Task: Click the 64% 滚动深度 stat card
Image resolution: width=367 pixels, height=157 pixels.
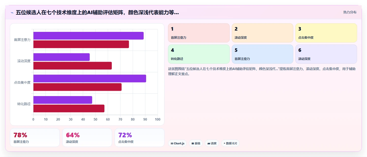Action: [x=87, y=138]
